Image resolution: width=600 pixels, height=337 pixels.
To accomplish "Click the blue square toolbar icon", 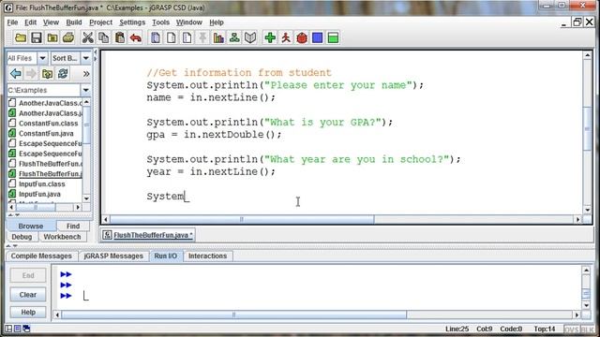I will (317, 37).
